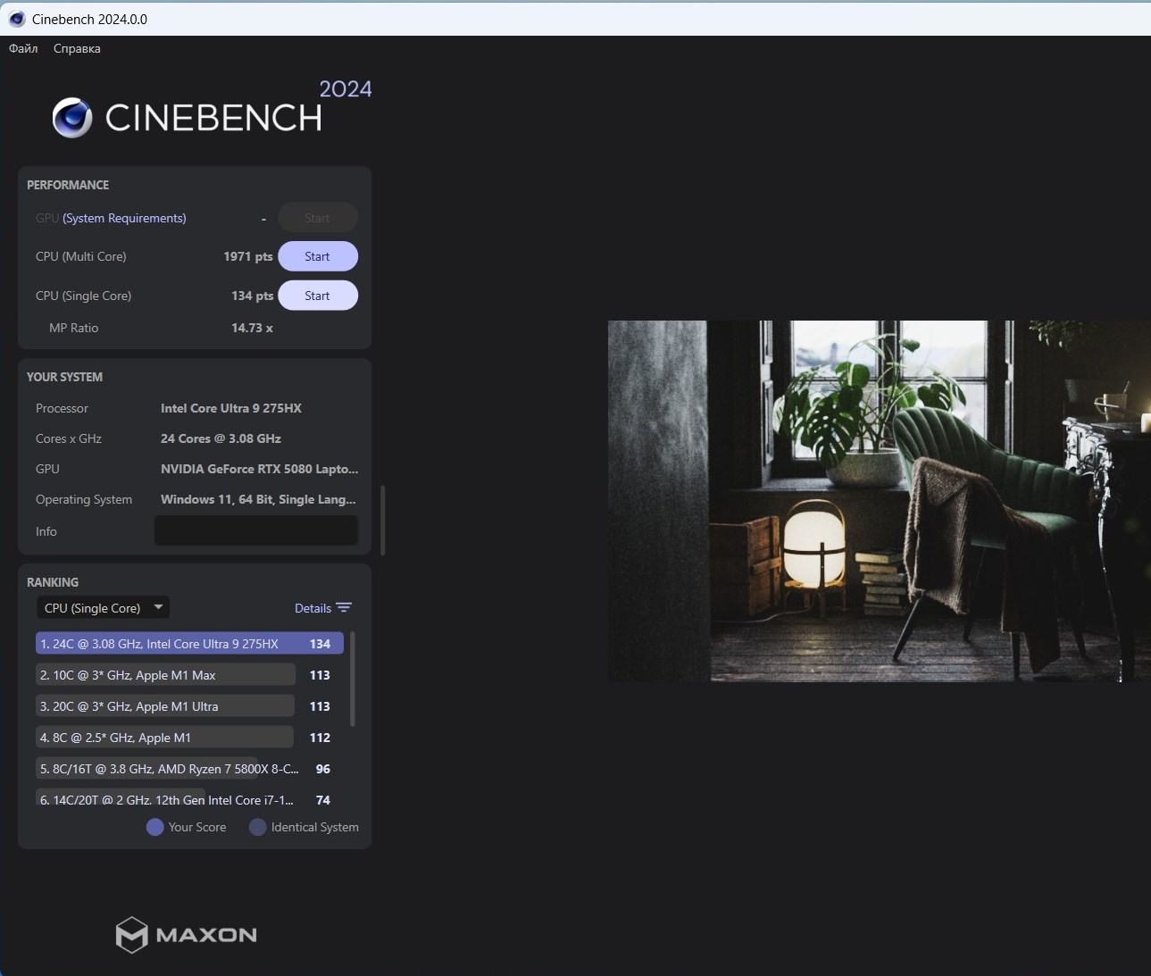Click the YOUR SYSTEM section heading

[64, 377]
